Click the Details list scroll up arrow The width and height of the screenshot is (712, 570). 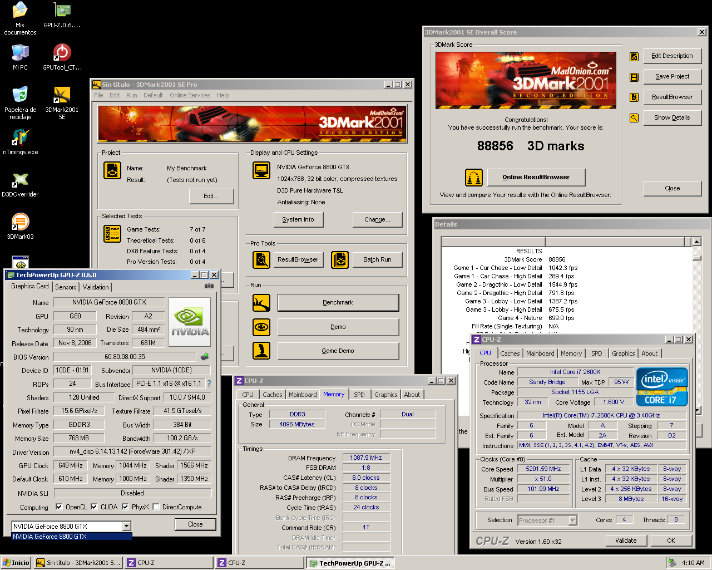pos(696,242)
